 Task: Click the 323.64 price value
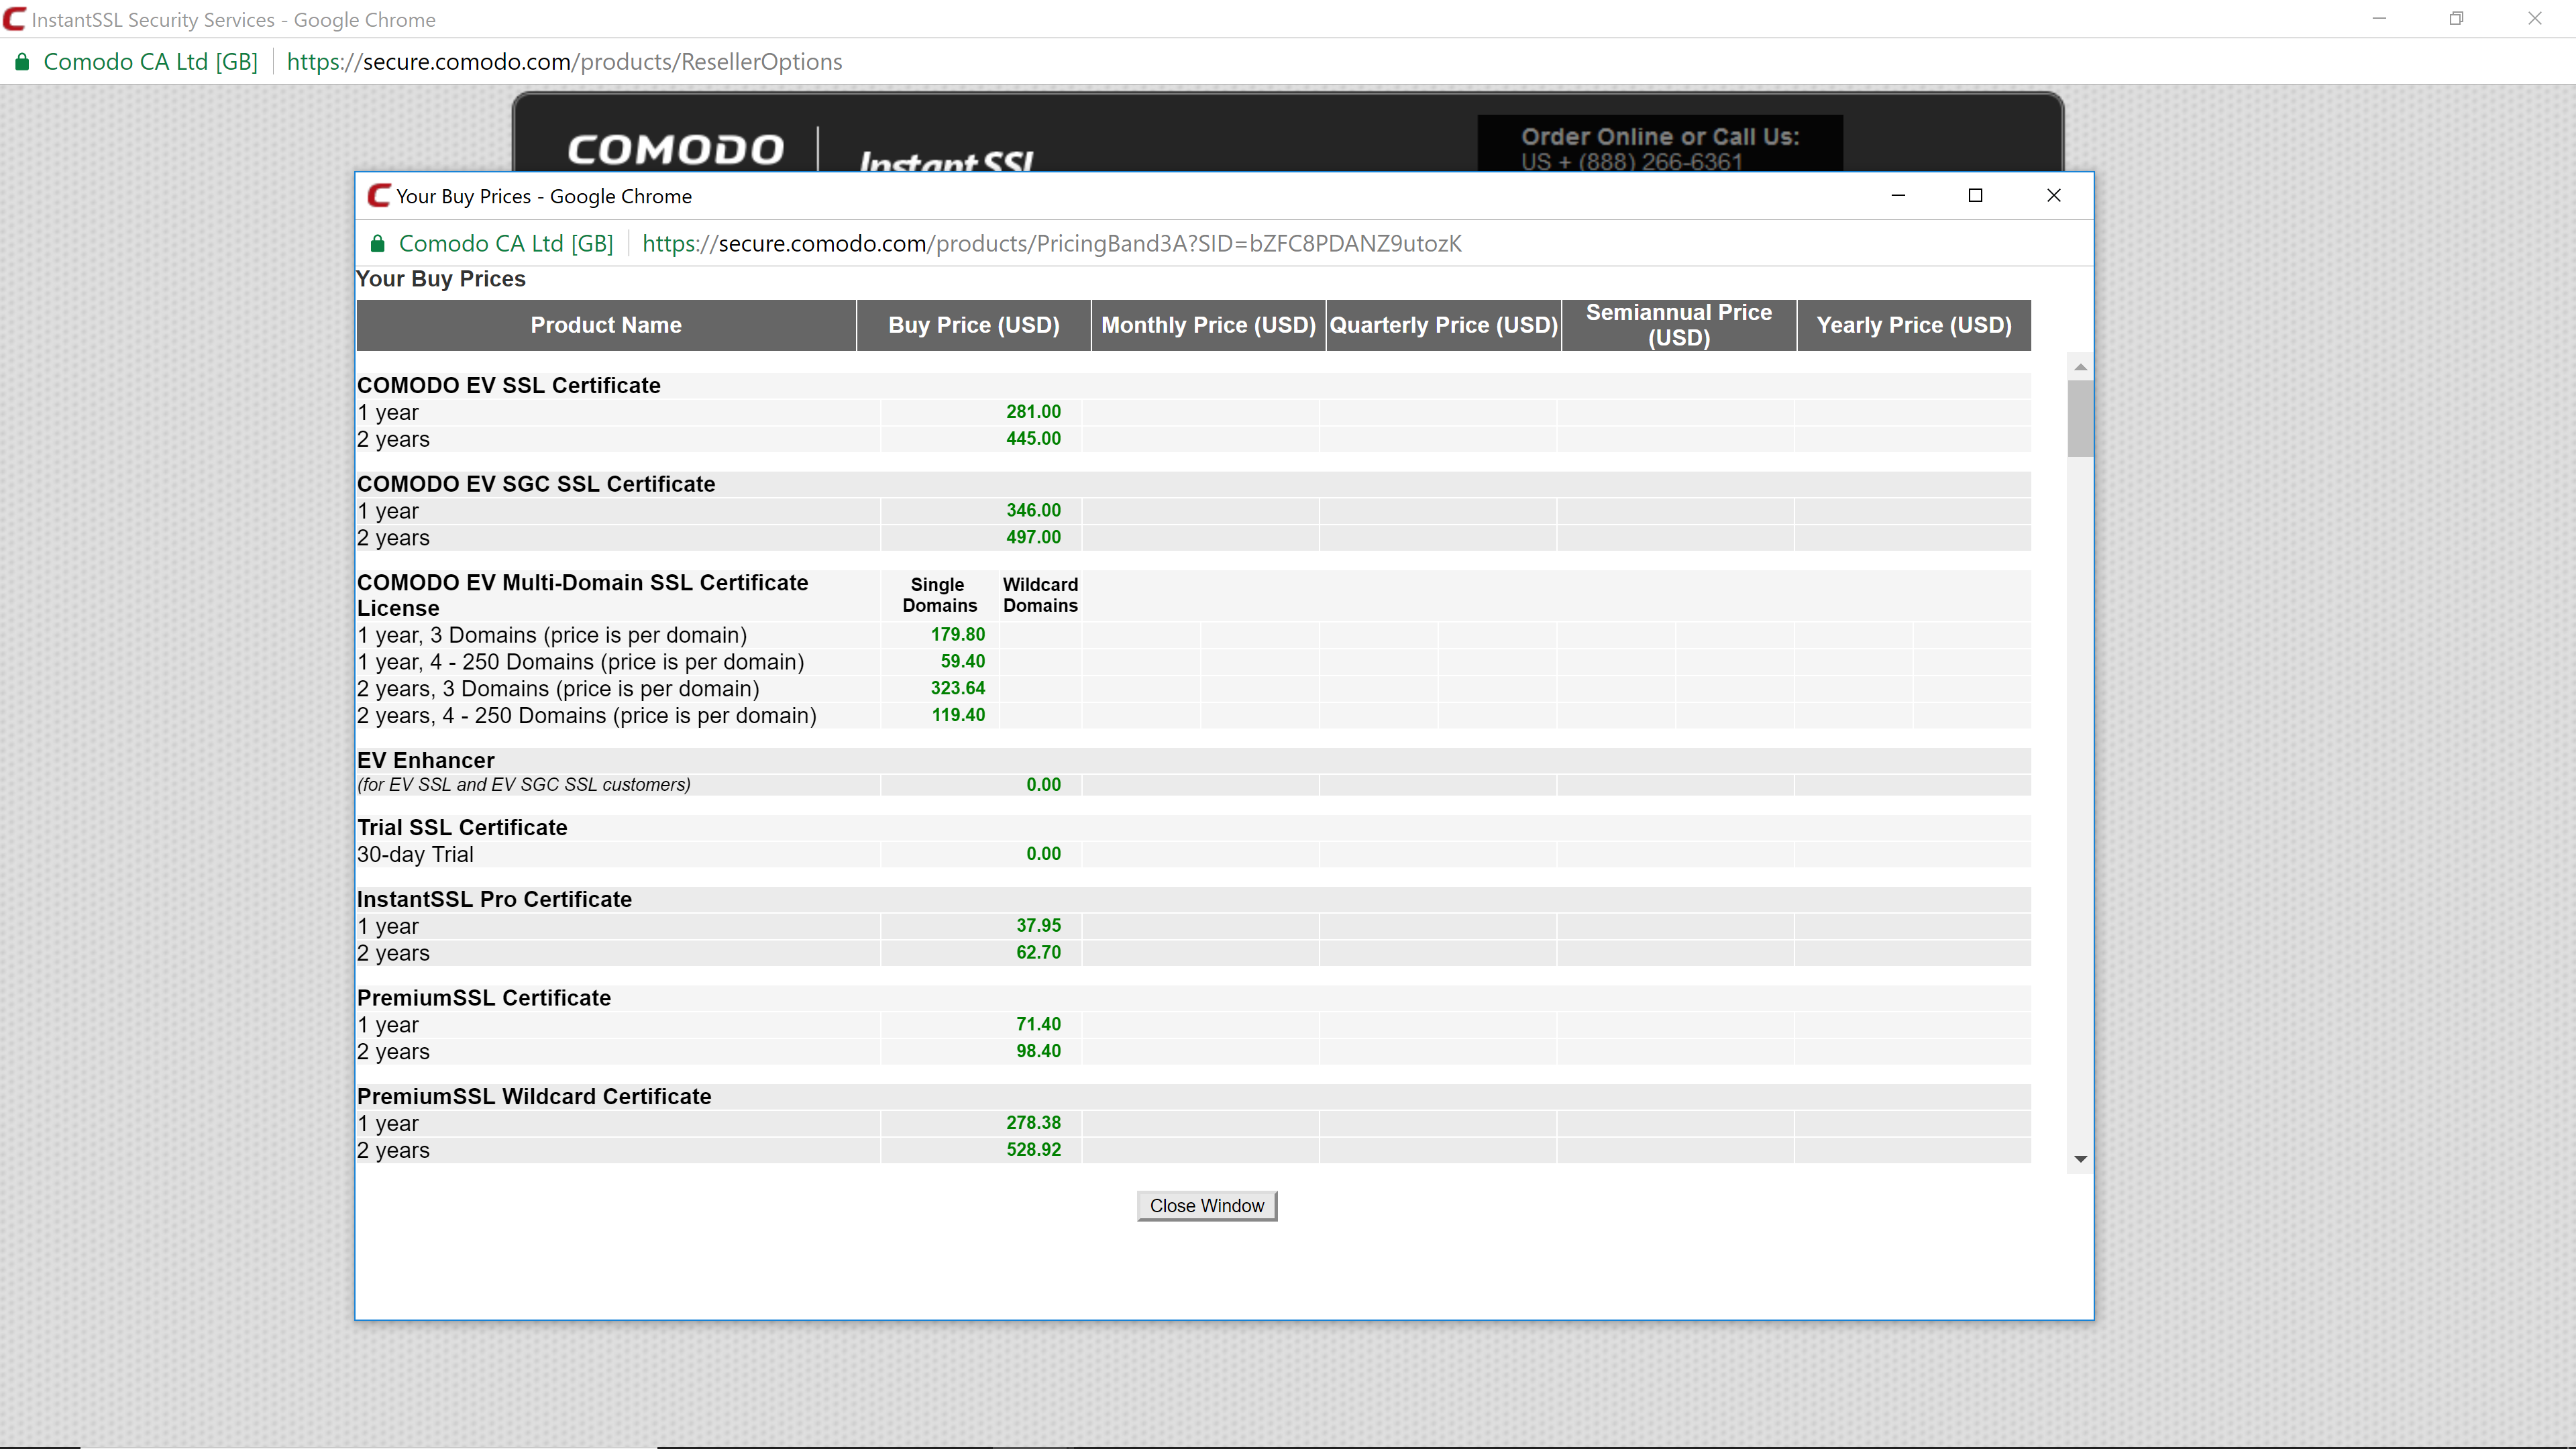click(x=957, y=689)
